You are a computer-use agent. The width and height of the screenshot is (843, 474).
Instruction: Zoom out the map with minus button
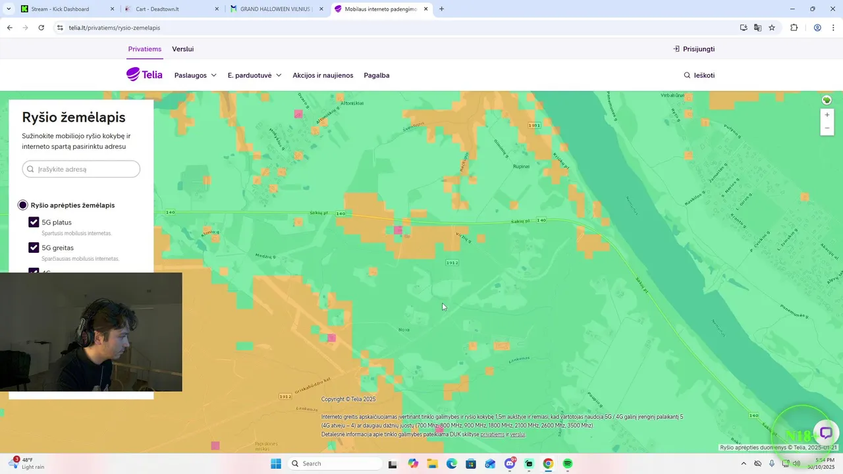(827, 128)
